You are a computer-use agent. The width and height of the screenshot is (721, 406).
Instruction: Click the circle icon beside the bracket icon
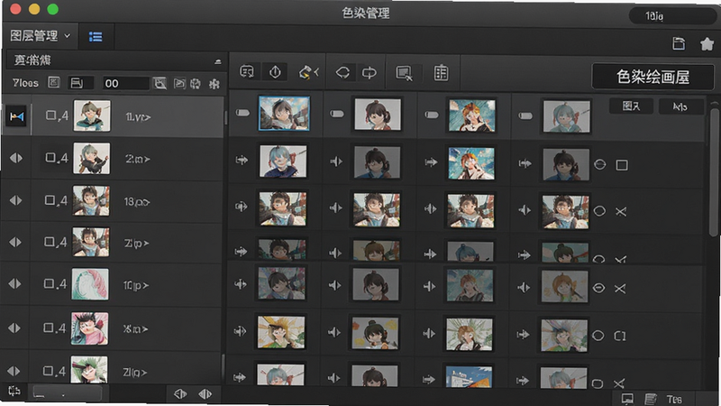598,336
